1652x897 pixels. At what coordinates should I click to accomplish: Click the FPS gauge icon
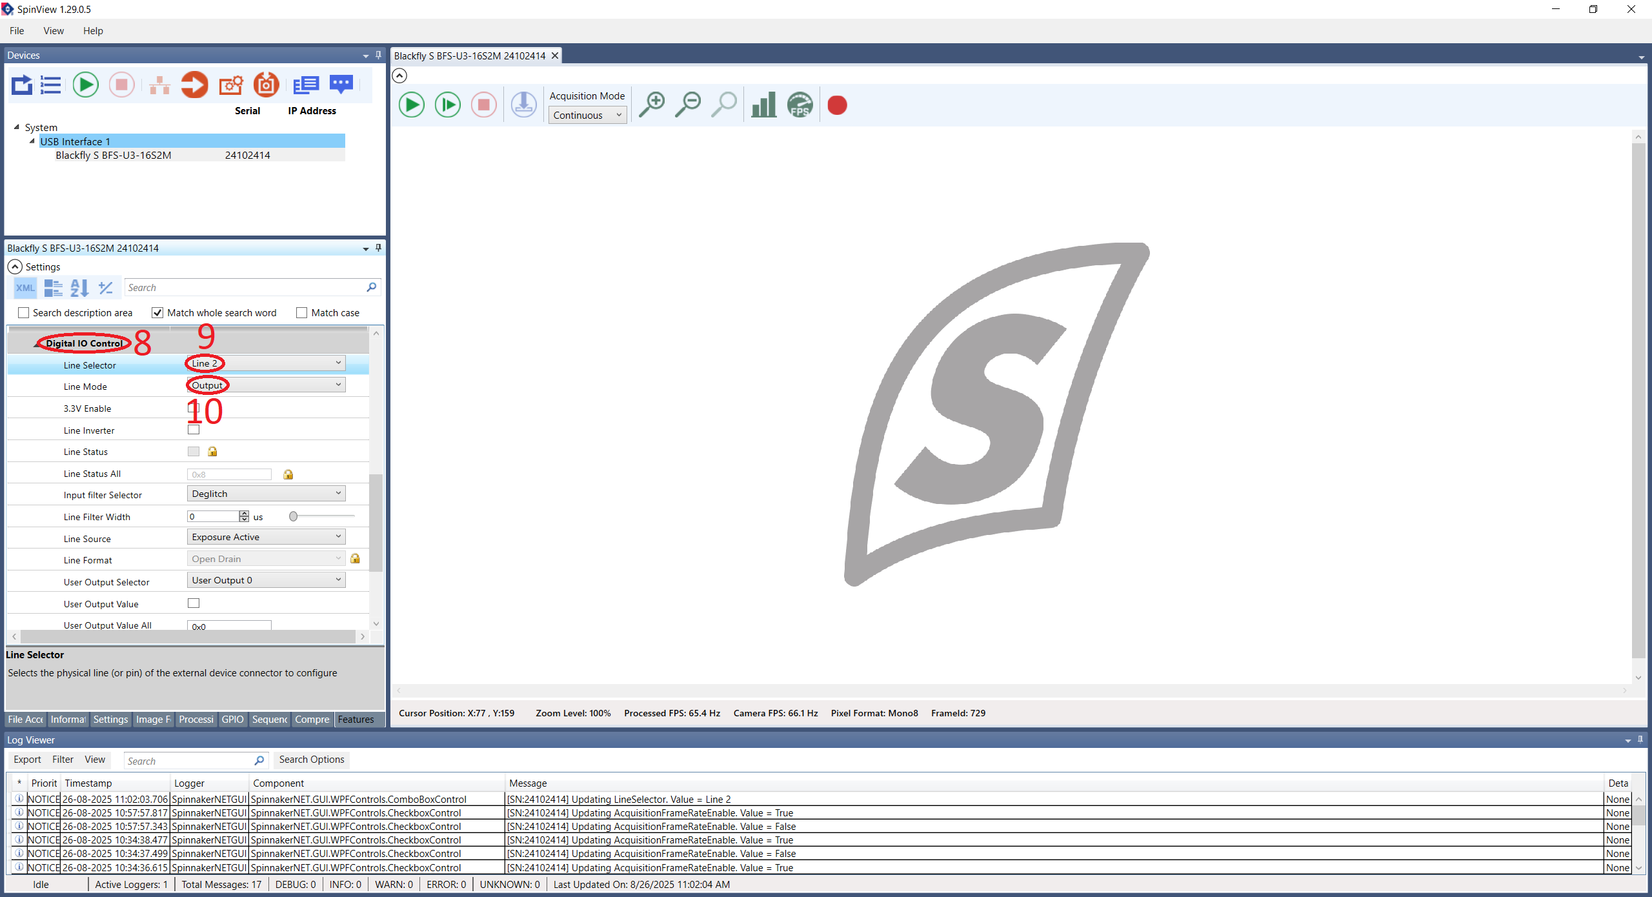pyautogui.click(x=800, y=105)
